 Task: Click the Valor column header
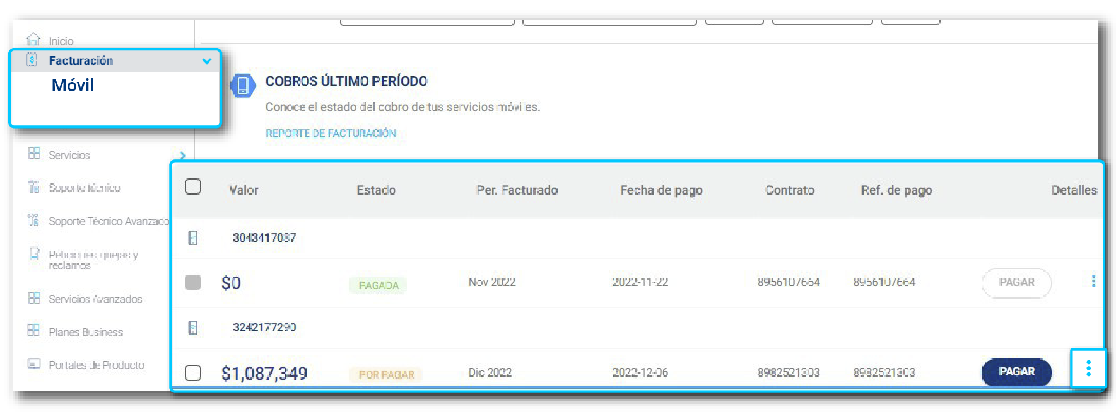244,190
